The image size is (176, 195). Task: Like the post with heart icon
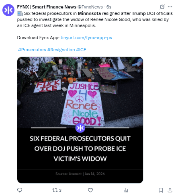coord(90,190)
